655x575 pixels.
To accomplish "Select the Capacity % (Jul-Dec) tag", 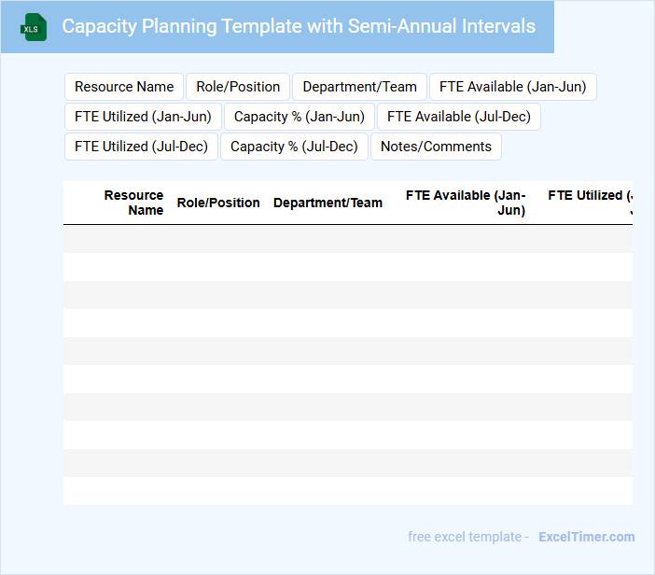I will click(294, 147).
